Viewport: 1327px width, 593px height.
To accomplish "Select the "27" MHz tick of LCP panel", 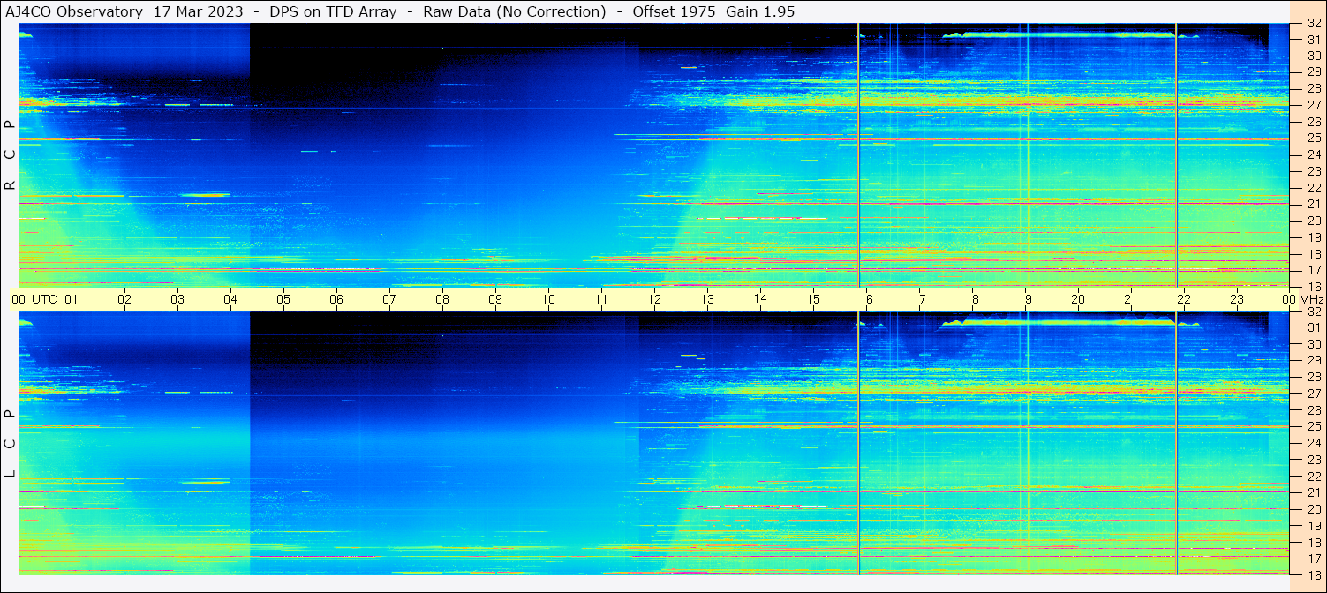I will [x=1313, y=394].
